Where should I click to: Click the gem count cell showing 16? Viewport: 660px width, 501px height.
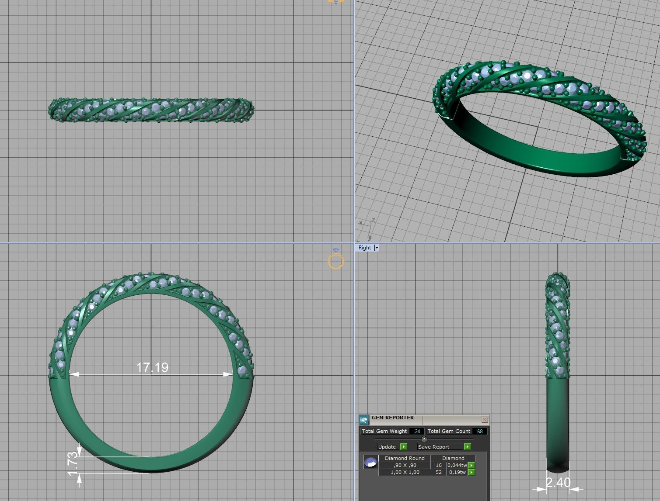point(439,465)
